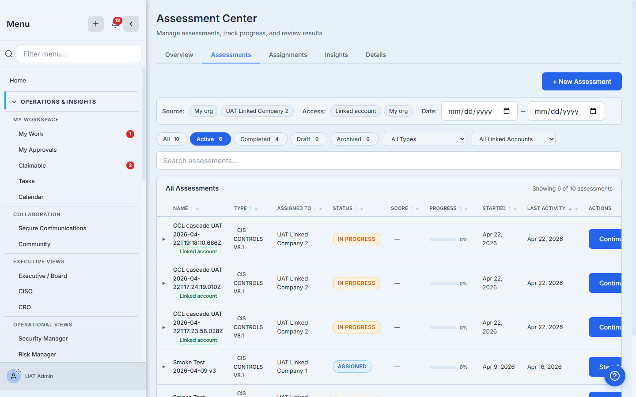Image resolution: width=636 pixels, height=397 pixels.
Task: Expand row for CCL cascade 22T17:24:19.010Z
Action: tap(164, 283)
